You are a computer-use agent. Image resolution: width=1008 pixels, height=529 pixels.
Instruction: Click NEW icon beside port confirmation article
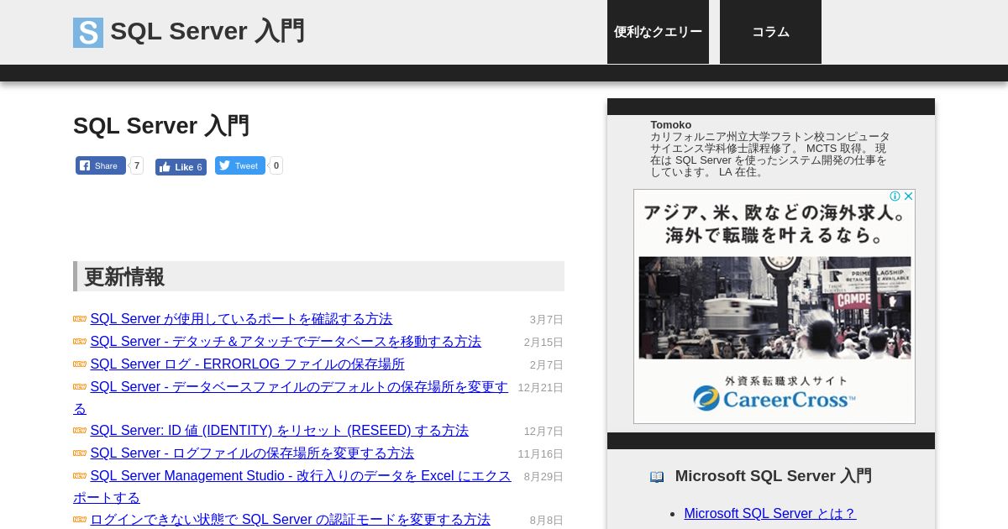80,319
